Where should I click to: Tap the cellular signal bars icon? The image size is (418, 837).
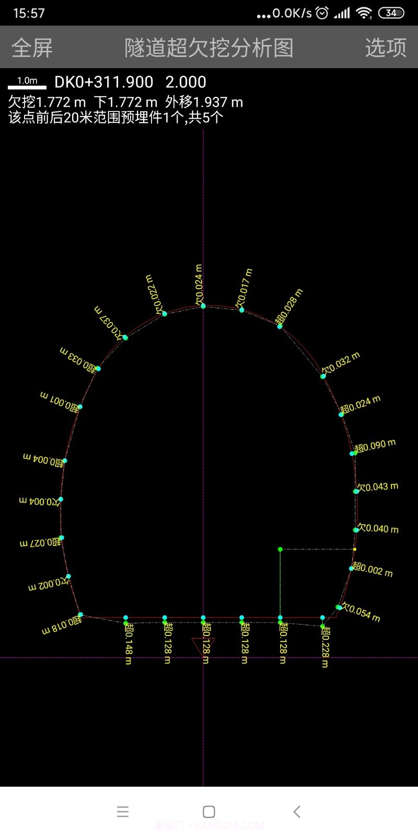pyautogui.click(x=342, y=13)
